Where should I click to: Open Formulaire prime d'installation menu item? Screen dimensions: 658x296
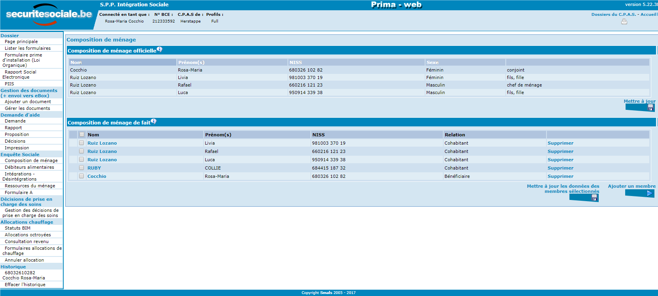click(22, 60)
